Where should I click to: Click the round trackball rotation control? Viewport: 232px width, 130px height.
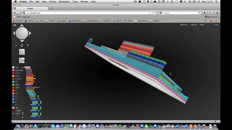[x=22, y=33]
